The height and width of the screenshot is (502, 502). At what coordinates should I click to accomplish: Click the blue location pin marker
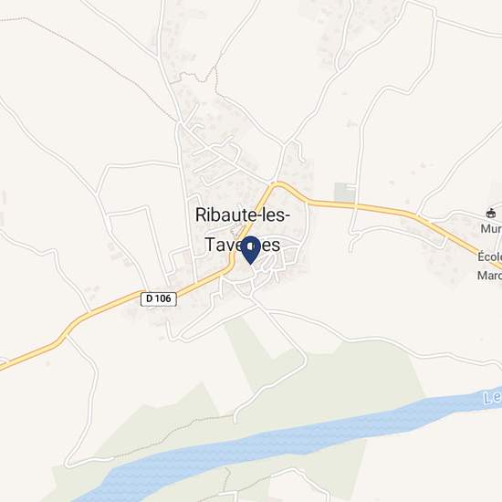point(251,250)
